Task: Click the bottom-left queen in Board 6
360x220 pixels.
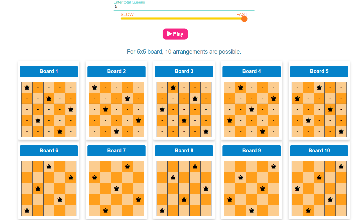Action: (x=27, y=210)
